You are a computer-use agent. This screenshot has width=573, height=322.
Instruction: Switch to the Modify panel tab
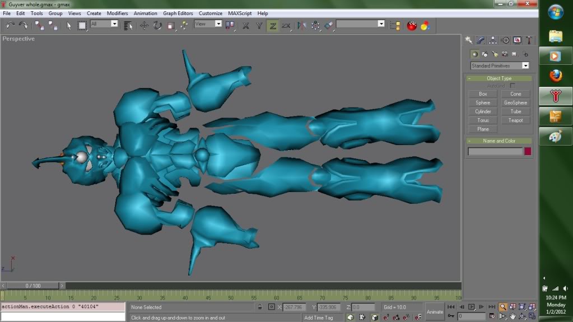pos(481,40)
